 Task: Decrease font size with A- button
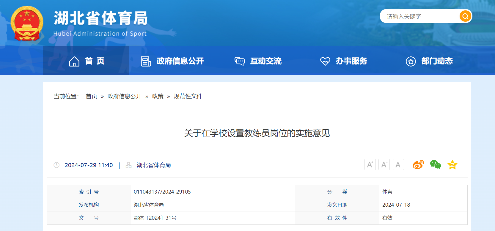[x=384, y=164]
